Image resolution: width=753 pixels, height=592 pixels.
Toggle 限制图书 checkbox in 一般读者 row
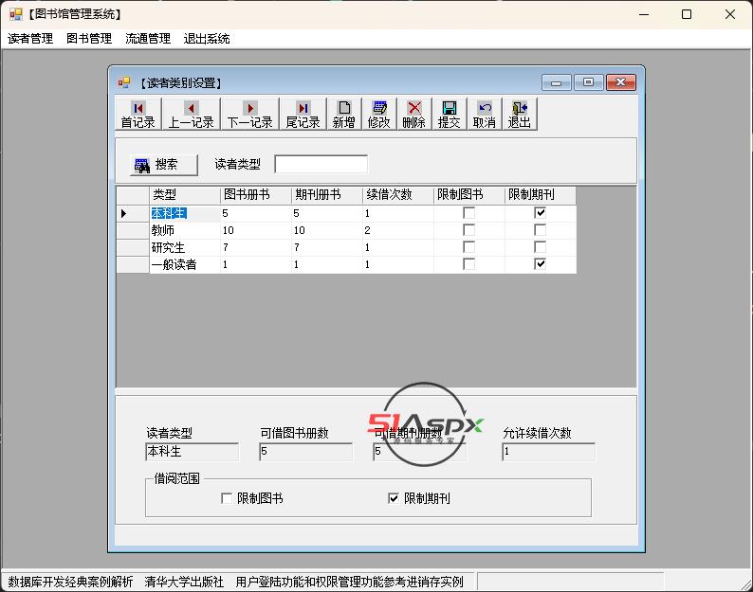(x=468, y=264)
